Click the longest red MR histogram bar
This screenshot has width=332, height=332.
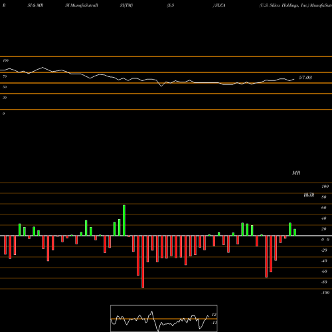(x=143, y=262)
